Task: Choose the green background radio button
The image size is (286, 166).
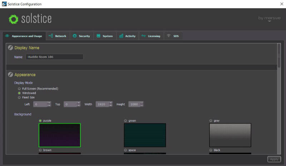Action: (125, 121)
